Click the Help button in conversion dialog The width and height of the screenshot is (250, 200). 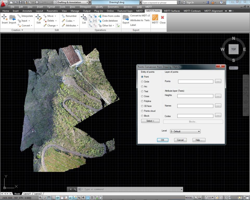[199, 140]
